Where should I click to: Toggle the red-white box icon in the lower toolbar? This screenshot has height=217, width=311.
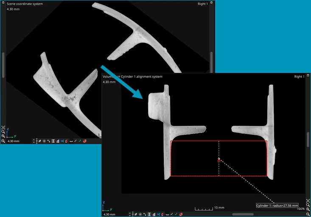180,214
